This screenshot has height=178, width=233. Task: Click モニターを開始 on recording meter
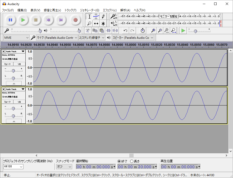tap(169, 17)
